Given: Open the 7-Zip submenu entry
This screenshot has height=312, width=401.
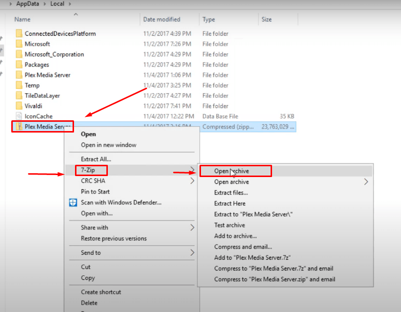Looking at the screenshot, I should [x=88, y=170].
